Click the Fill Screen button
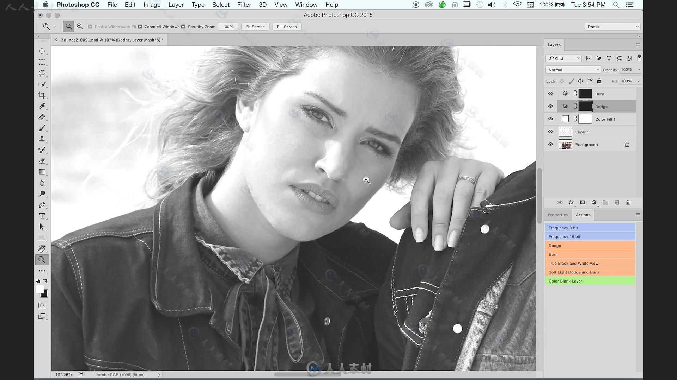Image resolution: width=677 pixels, height=380 pixels. tap(287, 27)
